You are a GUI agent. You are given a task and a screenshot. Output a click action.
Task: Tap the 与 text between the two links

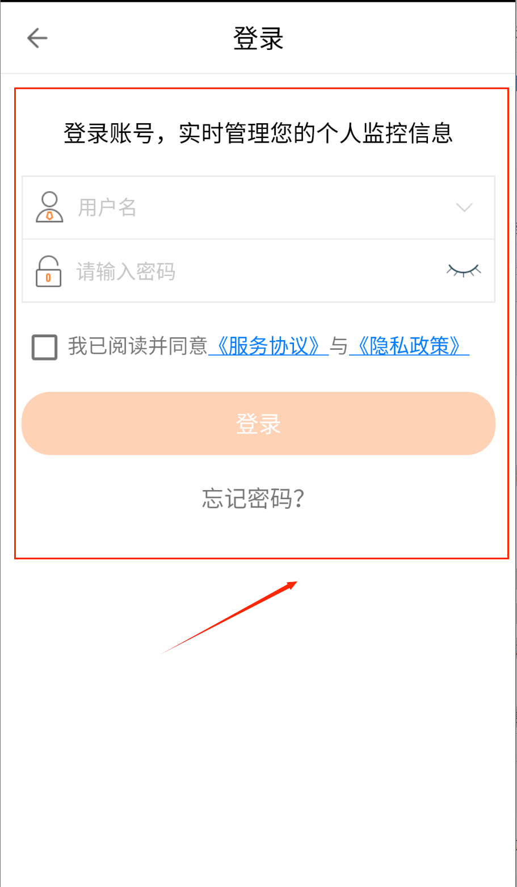click(339, 346)
